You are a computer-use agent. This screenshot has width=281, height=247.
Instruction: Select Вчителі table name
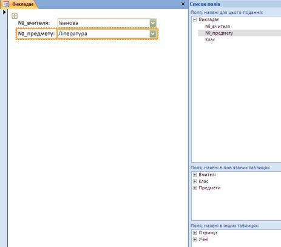pyautogui.click(x=207, y=175)
